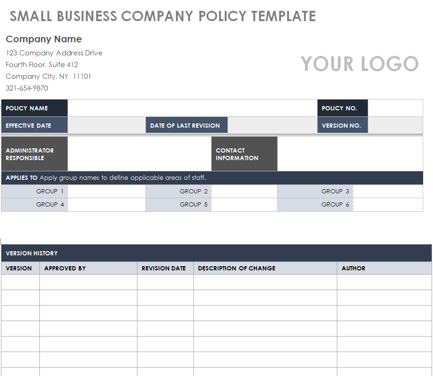Viewport: 433px width, 376px height.
Task: Click the Effective Date value cell
Action: pyautogui.click(x=106, y=125)
